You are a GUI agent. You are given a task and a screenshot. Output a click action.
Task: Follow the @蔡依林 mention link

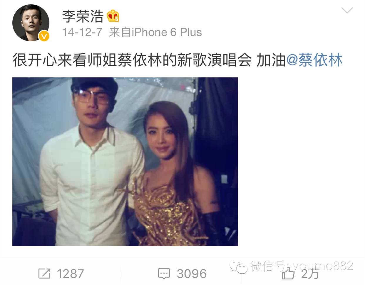tap(314, 60)
